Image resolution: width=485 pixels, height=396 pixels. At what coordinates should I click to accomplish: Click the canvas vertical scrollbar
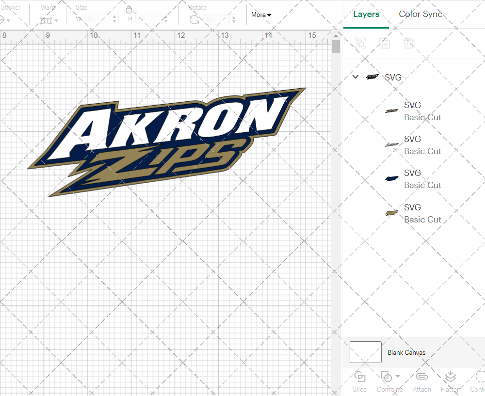[x=335, y=46]
